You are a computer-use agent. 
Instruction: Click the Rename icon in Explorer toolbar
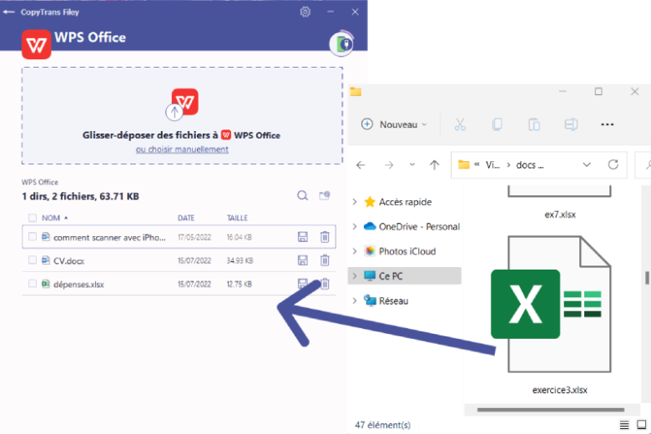[571, 124]
